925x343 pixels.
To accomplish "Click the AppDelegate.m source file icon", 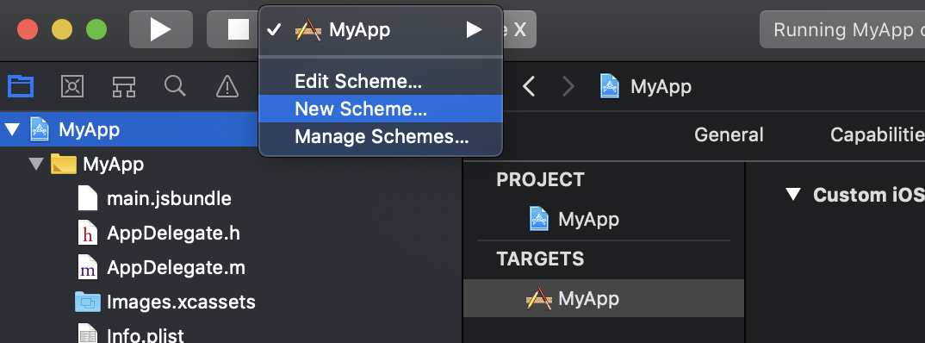I will tap(87, 267).
